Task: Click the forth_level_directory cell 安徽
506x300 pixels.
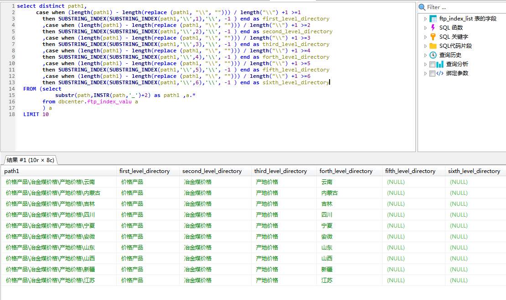Action: [349, 237]
